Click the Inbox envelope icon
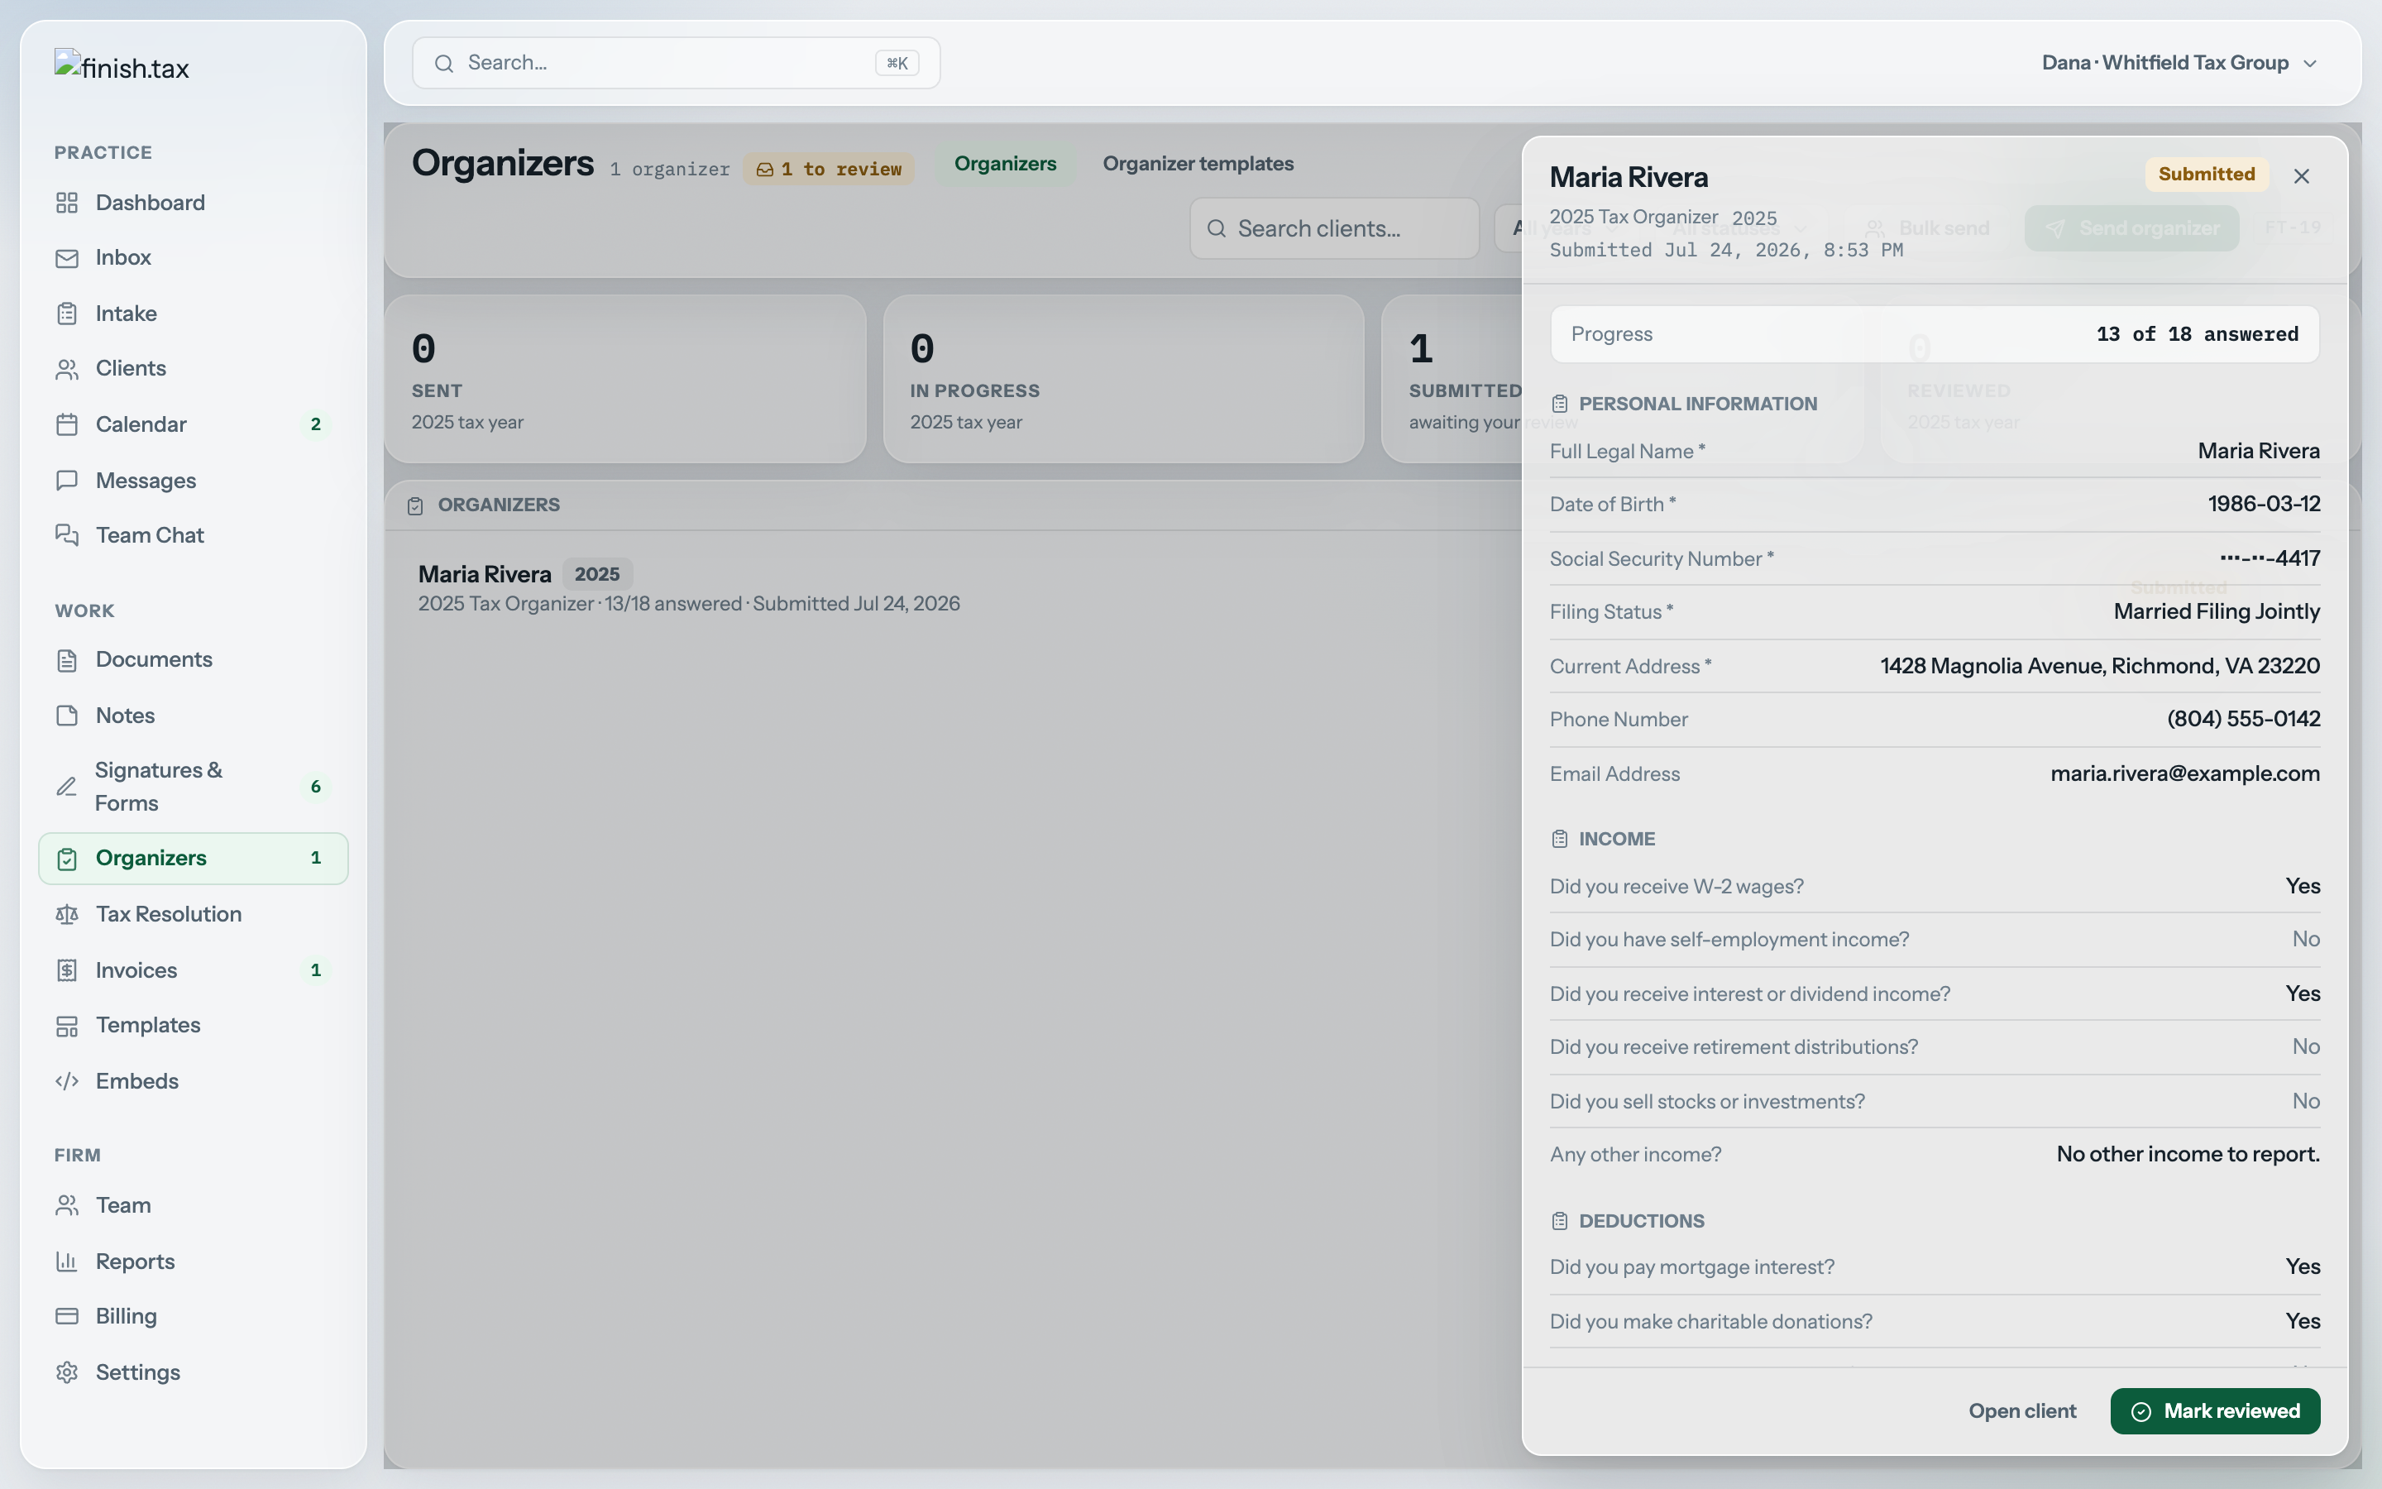 pos(67,258)
